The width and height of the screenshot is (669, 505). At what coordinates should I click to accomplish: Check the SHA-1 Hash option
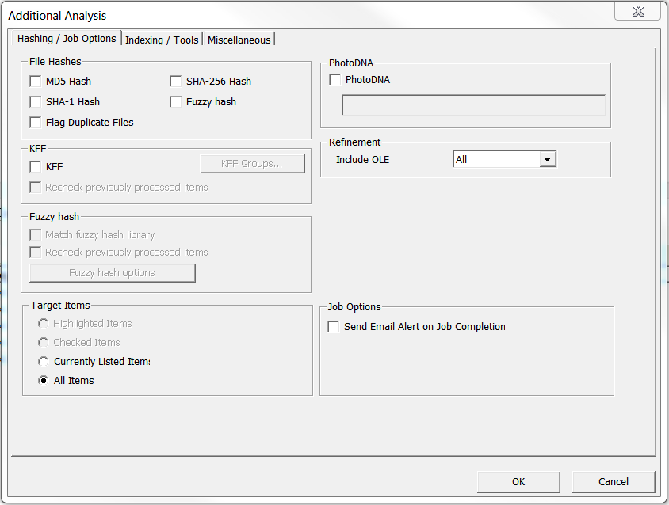coord(36,102)
